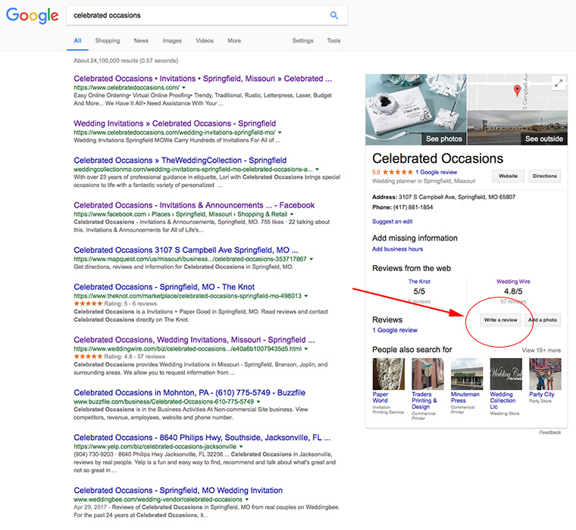Open Wedding Invitations » Celebrated Occasions result
The width and height of the screenshot is (576, 530).
tap(174, 123)
